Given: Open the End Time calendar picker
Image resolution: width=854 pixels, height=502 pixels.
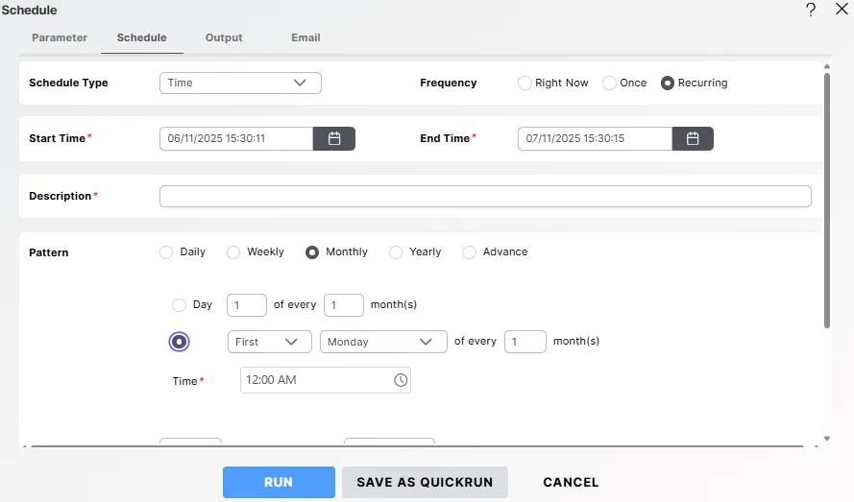Looking at the screenshot, I should click(693, 139).
